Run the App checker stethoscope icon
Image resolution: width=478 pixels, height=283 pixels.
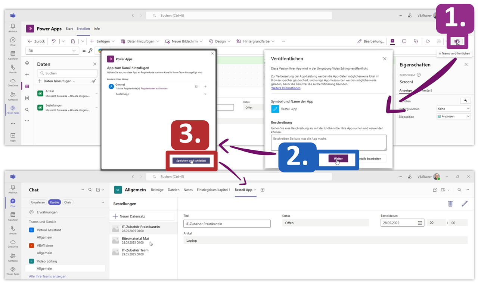pyautogui.click(x=416, y=41)
